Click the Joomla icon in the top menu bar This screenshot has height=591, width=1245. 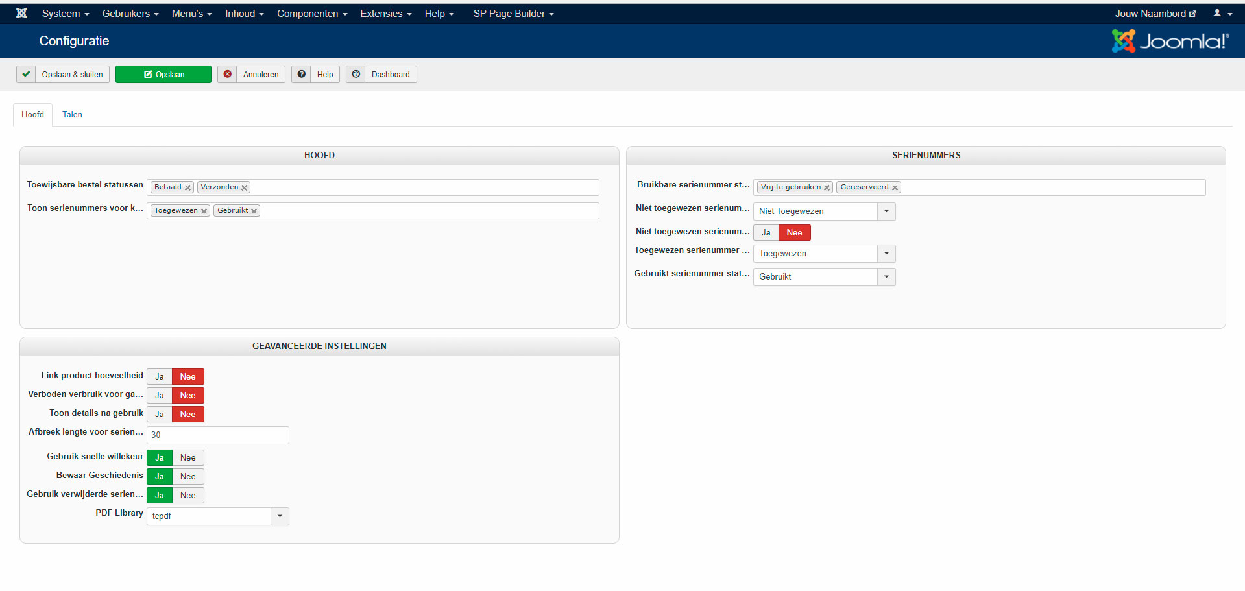tap(21, 13)
